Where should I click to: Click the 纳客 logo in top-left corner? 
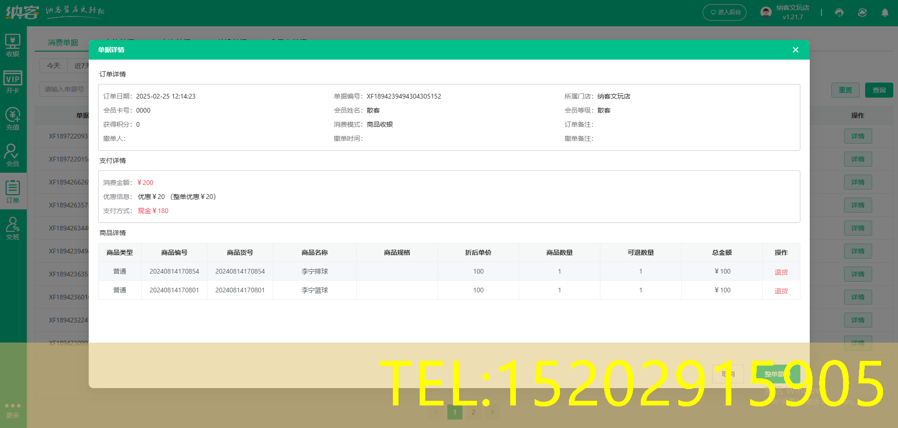(21, 12)
